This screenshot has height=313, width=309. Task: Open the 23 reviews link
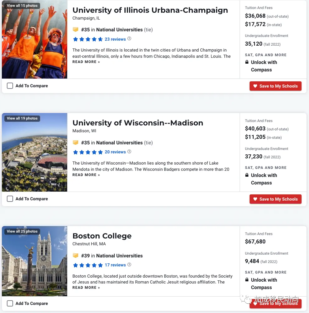(115, 39)
